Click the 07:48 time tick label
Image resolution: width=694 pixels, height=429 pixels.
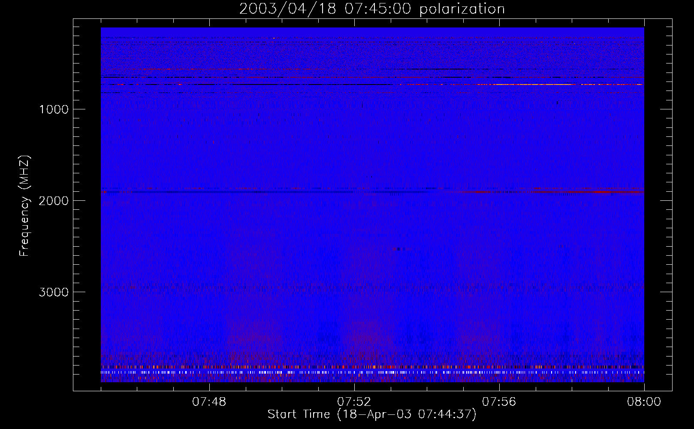click(x=209, y=402)
